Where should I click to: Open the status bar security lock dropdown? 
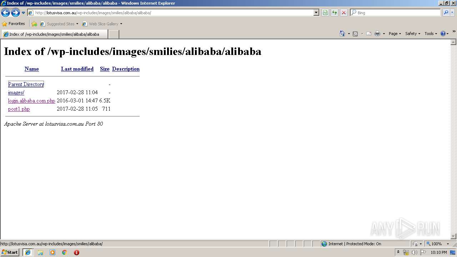coord(417,244)
